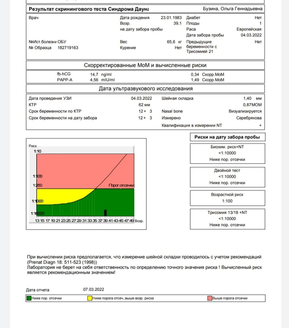Click the "Дата ультразвукового исследования" heading
Screen dimensions: 289x328
click(x=145, y=89)
